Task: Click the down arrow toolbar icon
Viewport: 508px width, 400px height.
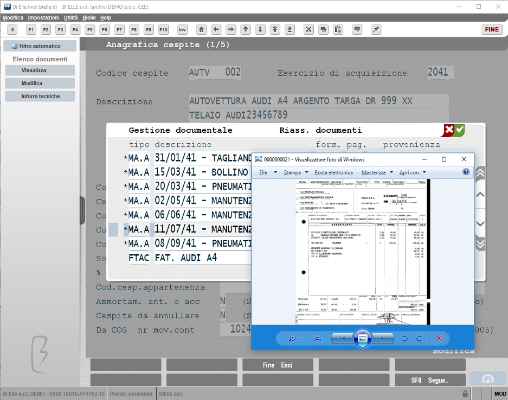Action: coord(260,30)
